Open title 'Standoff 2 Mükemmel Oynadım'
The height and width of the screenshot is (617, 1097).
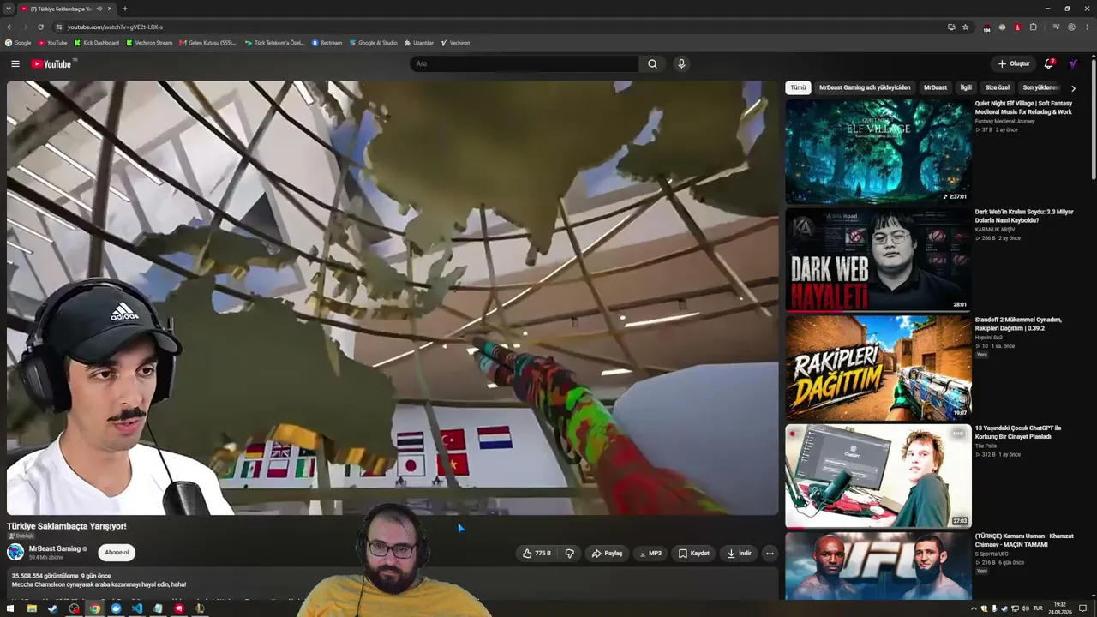[x=1018, y=324]
